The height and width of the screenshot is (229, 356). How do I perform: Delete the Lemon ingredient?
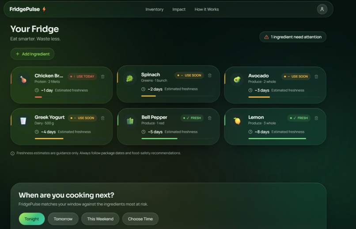[316, 118]
